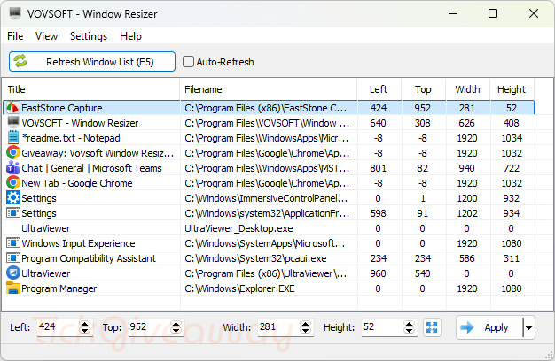Sort list by Title column header
The height and width of the screenshot is (361, 555).
point(91,89)
